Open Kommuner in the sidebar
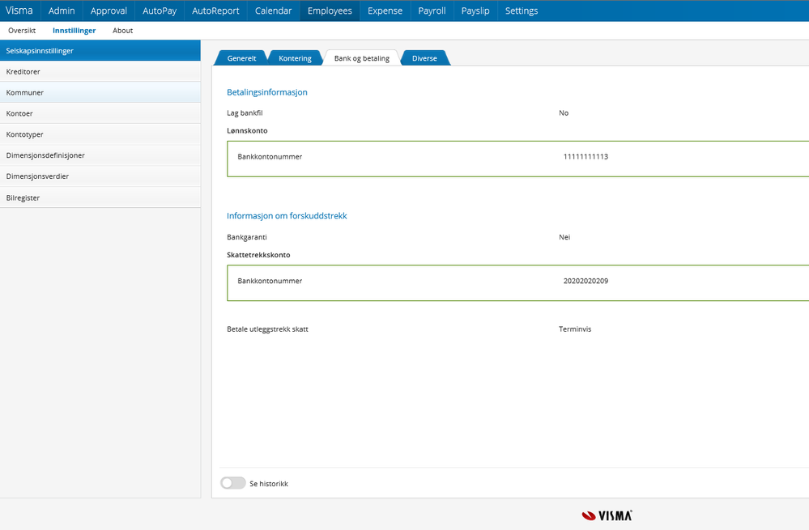Image resolution: width=809 pixels, height=530 pixels. [x=100, y=92]
